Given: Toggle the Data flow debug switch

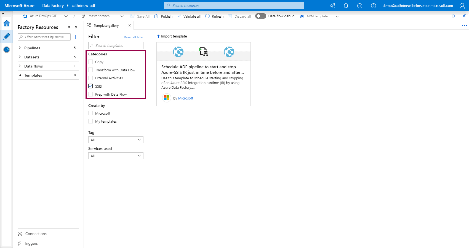Looking at the screenshot, I should [260, 16].
